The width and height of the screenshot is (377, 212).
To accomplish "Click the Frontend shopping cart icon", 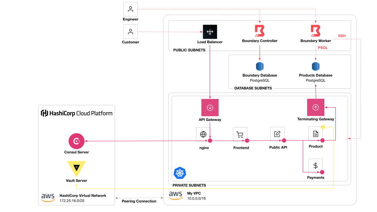I will 240,134.
